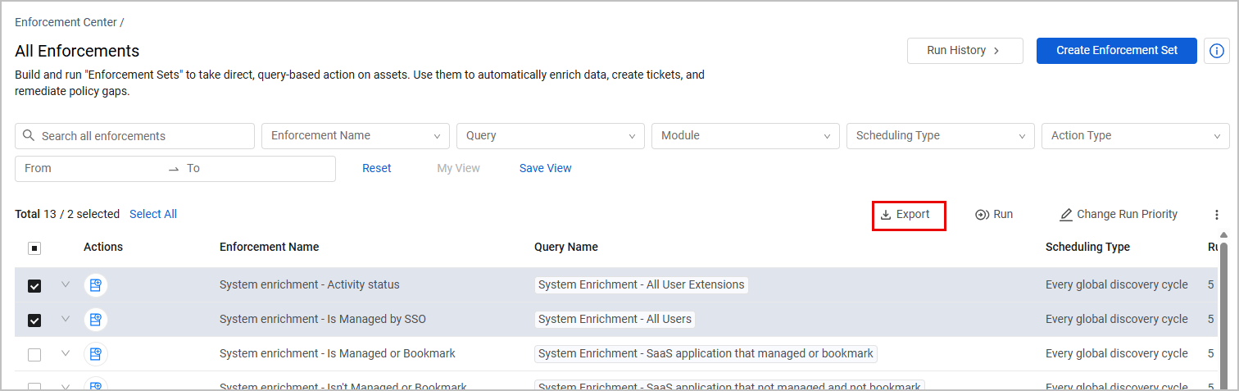Open the three-dot more options menu

pos(1217,215)
